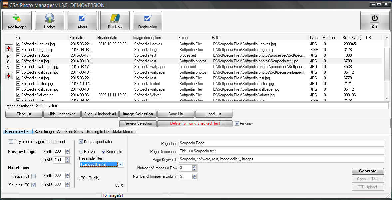Viewport: 392px width, 200px height.
Task: Toggle checkbox for Softpedia Winter.jpg
Action: 18,95
